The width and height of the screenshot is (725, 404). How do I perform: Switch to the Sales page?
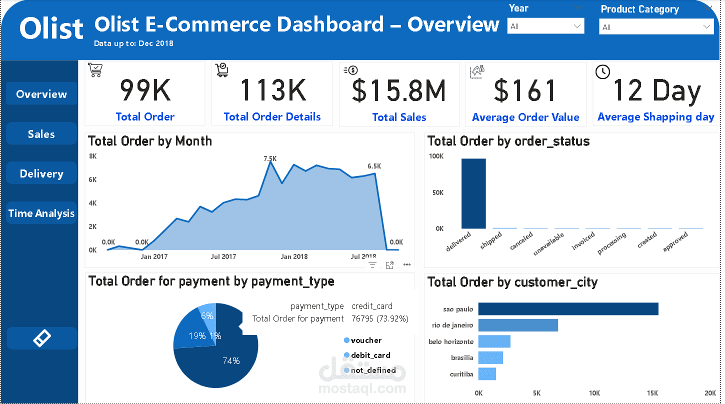point(41,134)
